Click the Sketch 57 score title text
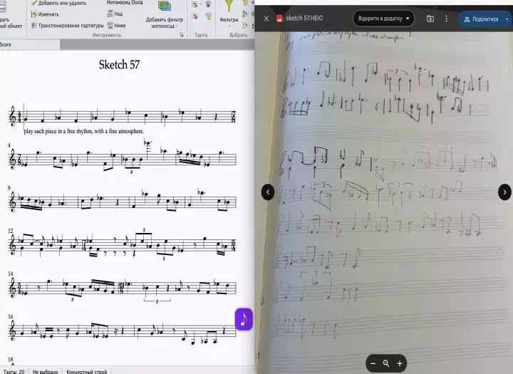 119,65
